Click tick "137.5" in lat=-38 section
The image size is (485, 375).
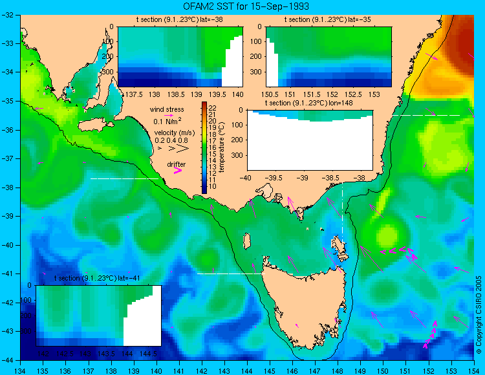point(134,94)
